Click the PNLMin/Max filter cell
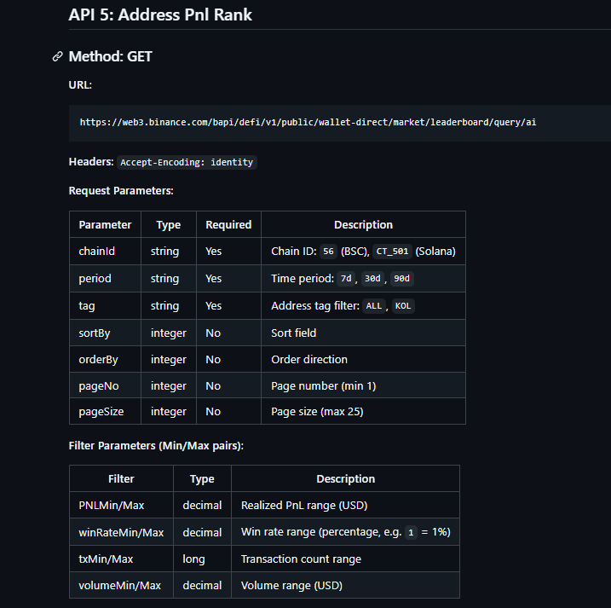 (x=121, y=505)
